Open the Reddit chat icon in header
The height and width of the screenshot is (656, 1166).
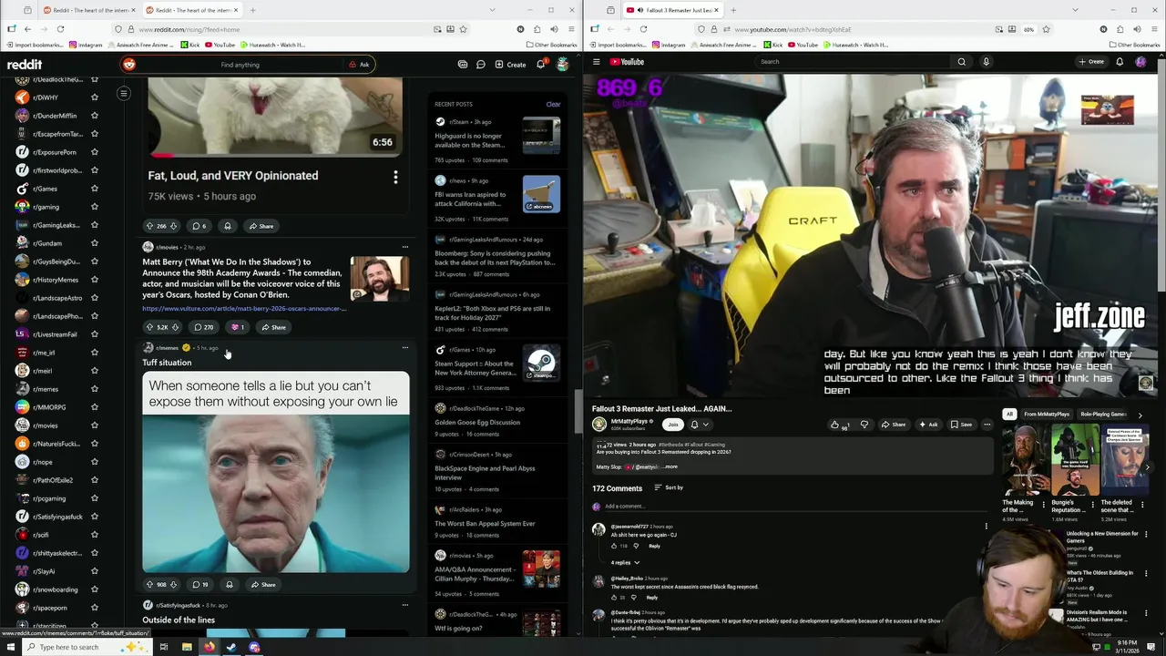(x=480, y=65)
